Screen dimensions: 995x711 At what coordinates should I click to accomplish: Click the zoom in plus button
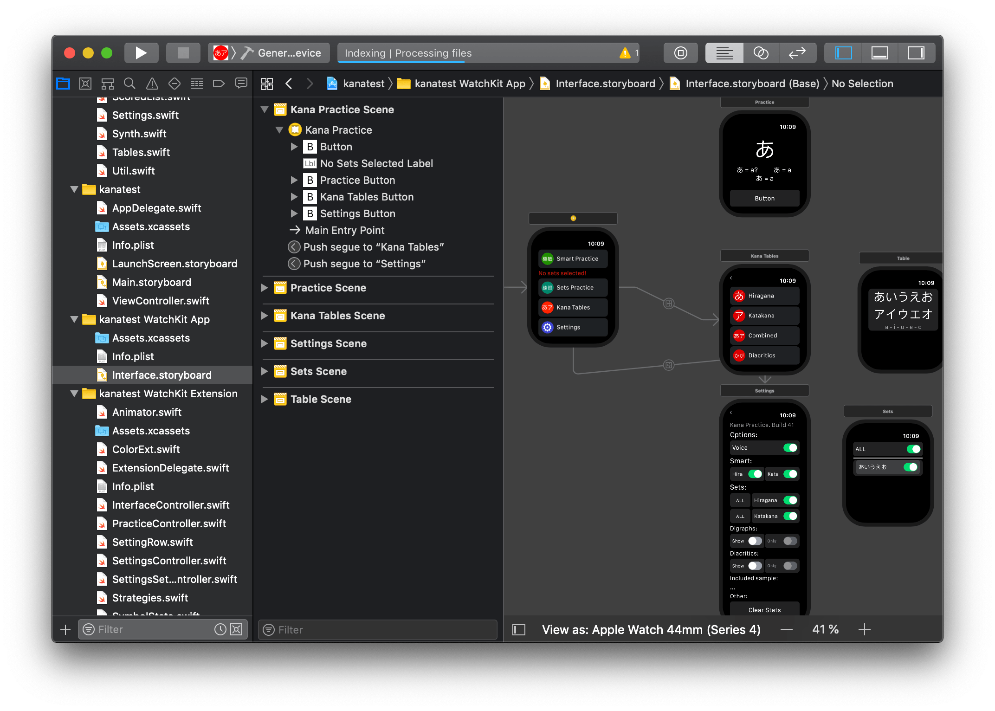point(864,629)
